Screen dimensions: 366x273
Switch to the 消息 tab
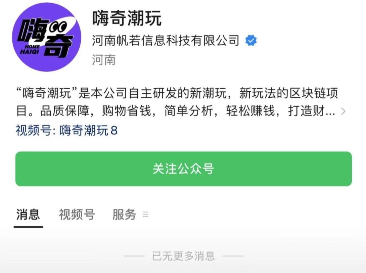(28, 214)
